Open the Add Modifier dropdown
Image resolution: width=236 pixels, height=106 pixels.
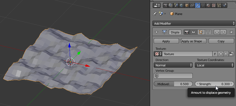point(193,24)
